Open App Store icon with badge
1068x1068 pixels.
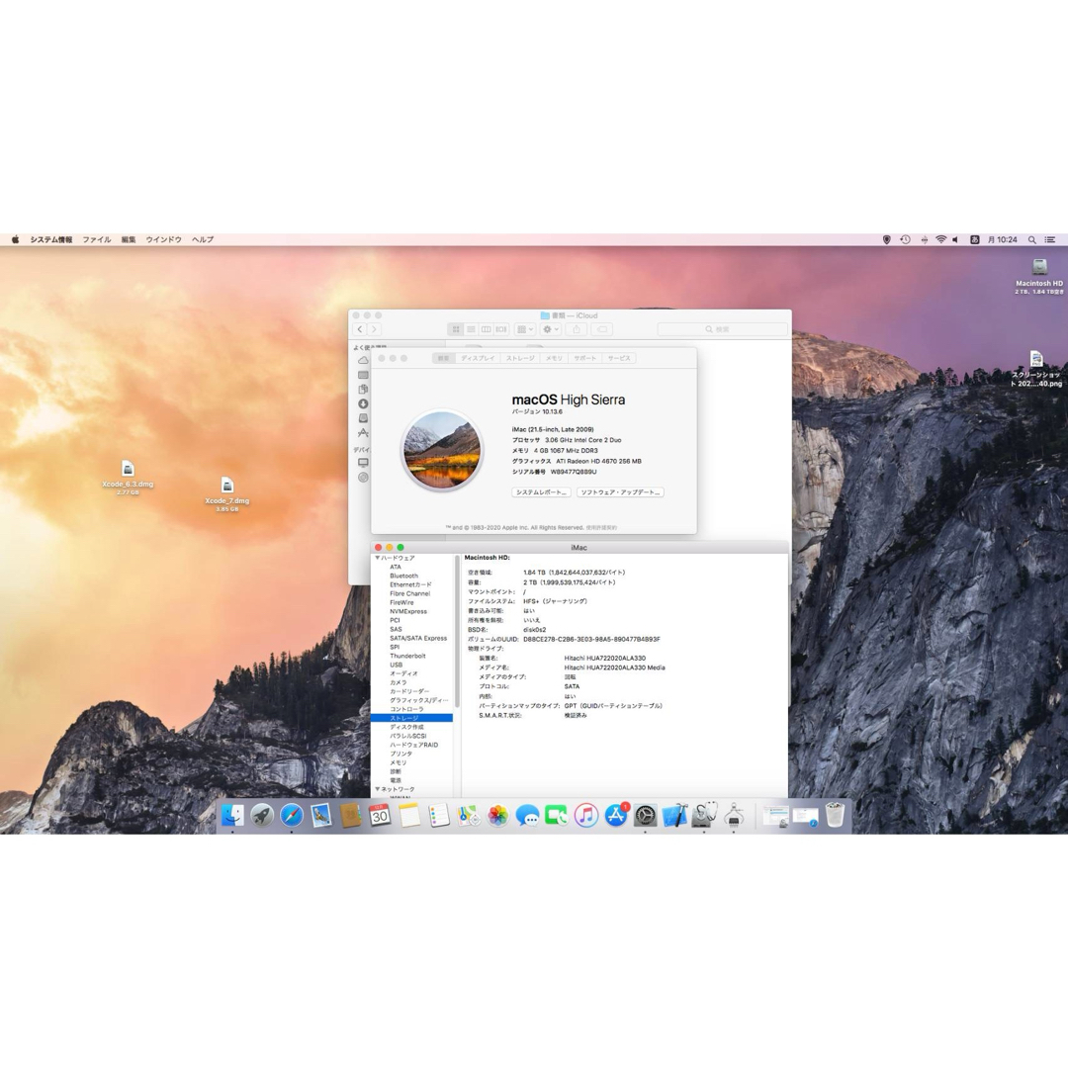616,815
